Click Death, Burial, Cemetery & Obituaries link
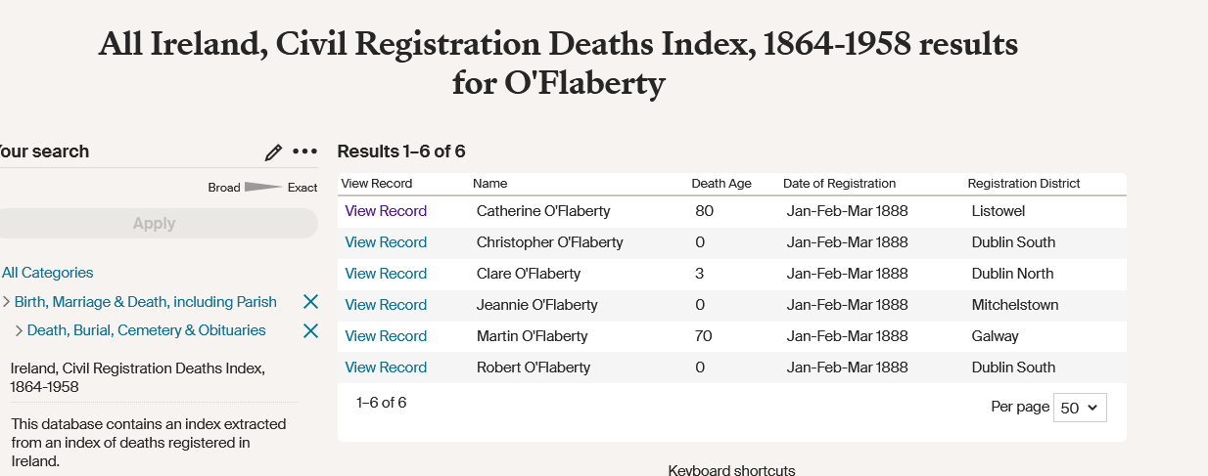Viewport: 1208px width, 476px height. tap(147, 330)
